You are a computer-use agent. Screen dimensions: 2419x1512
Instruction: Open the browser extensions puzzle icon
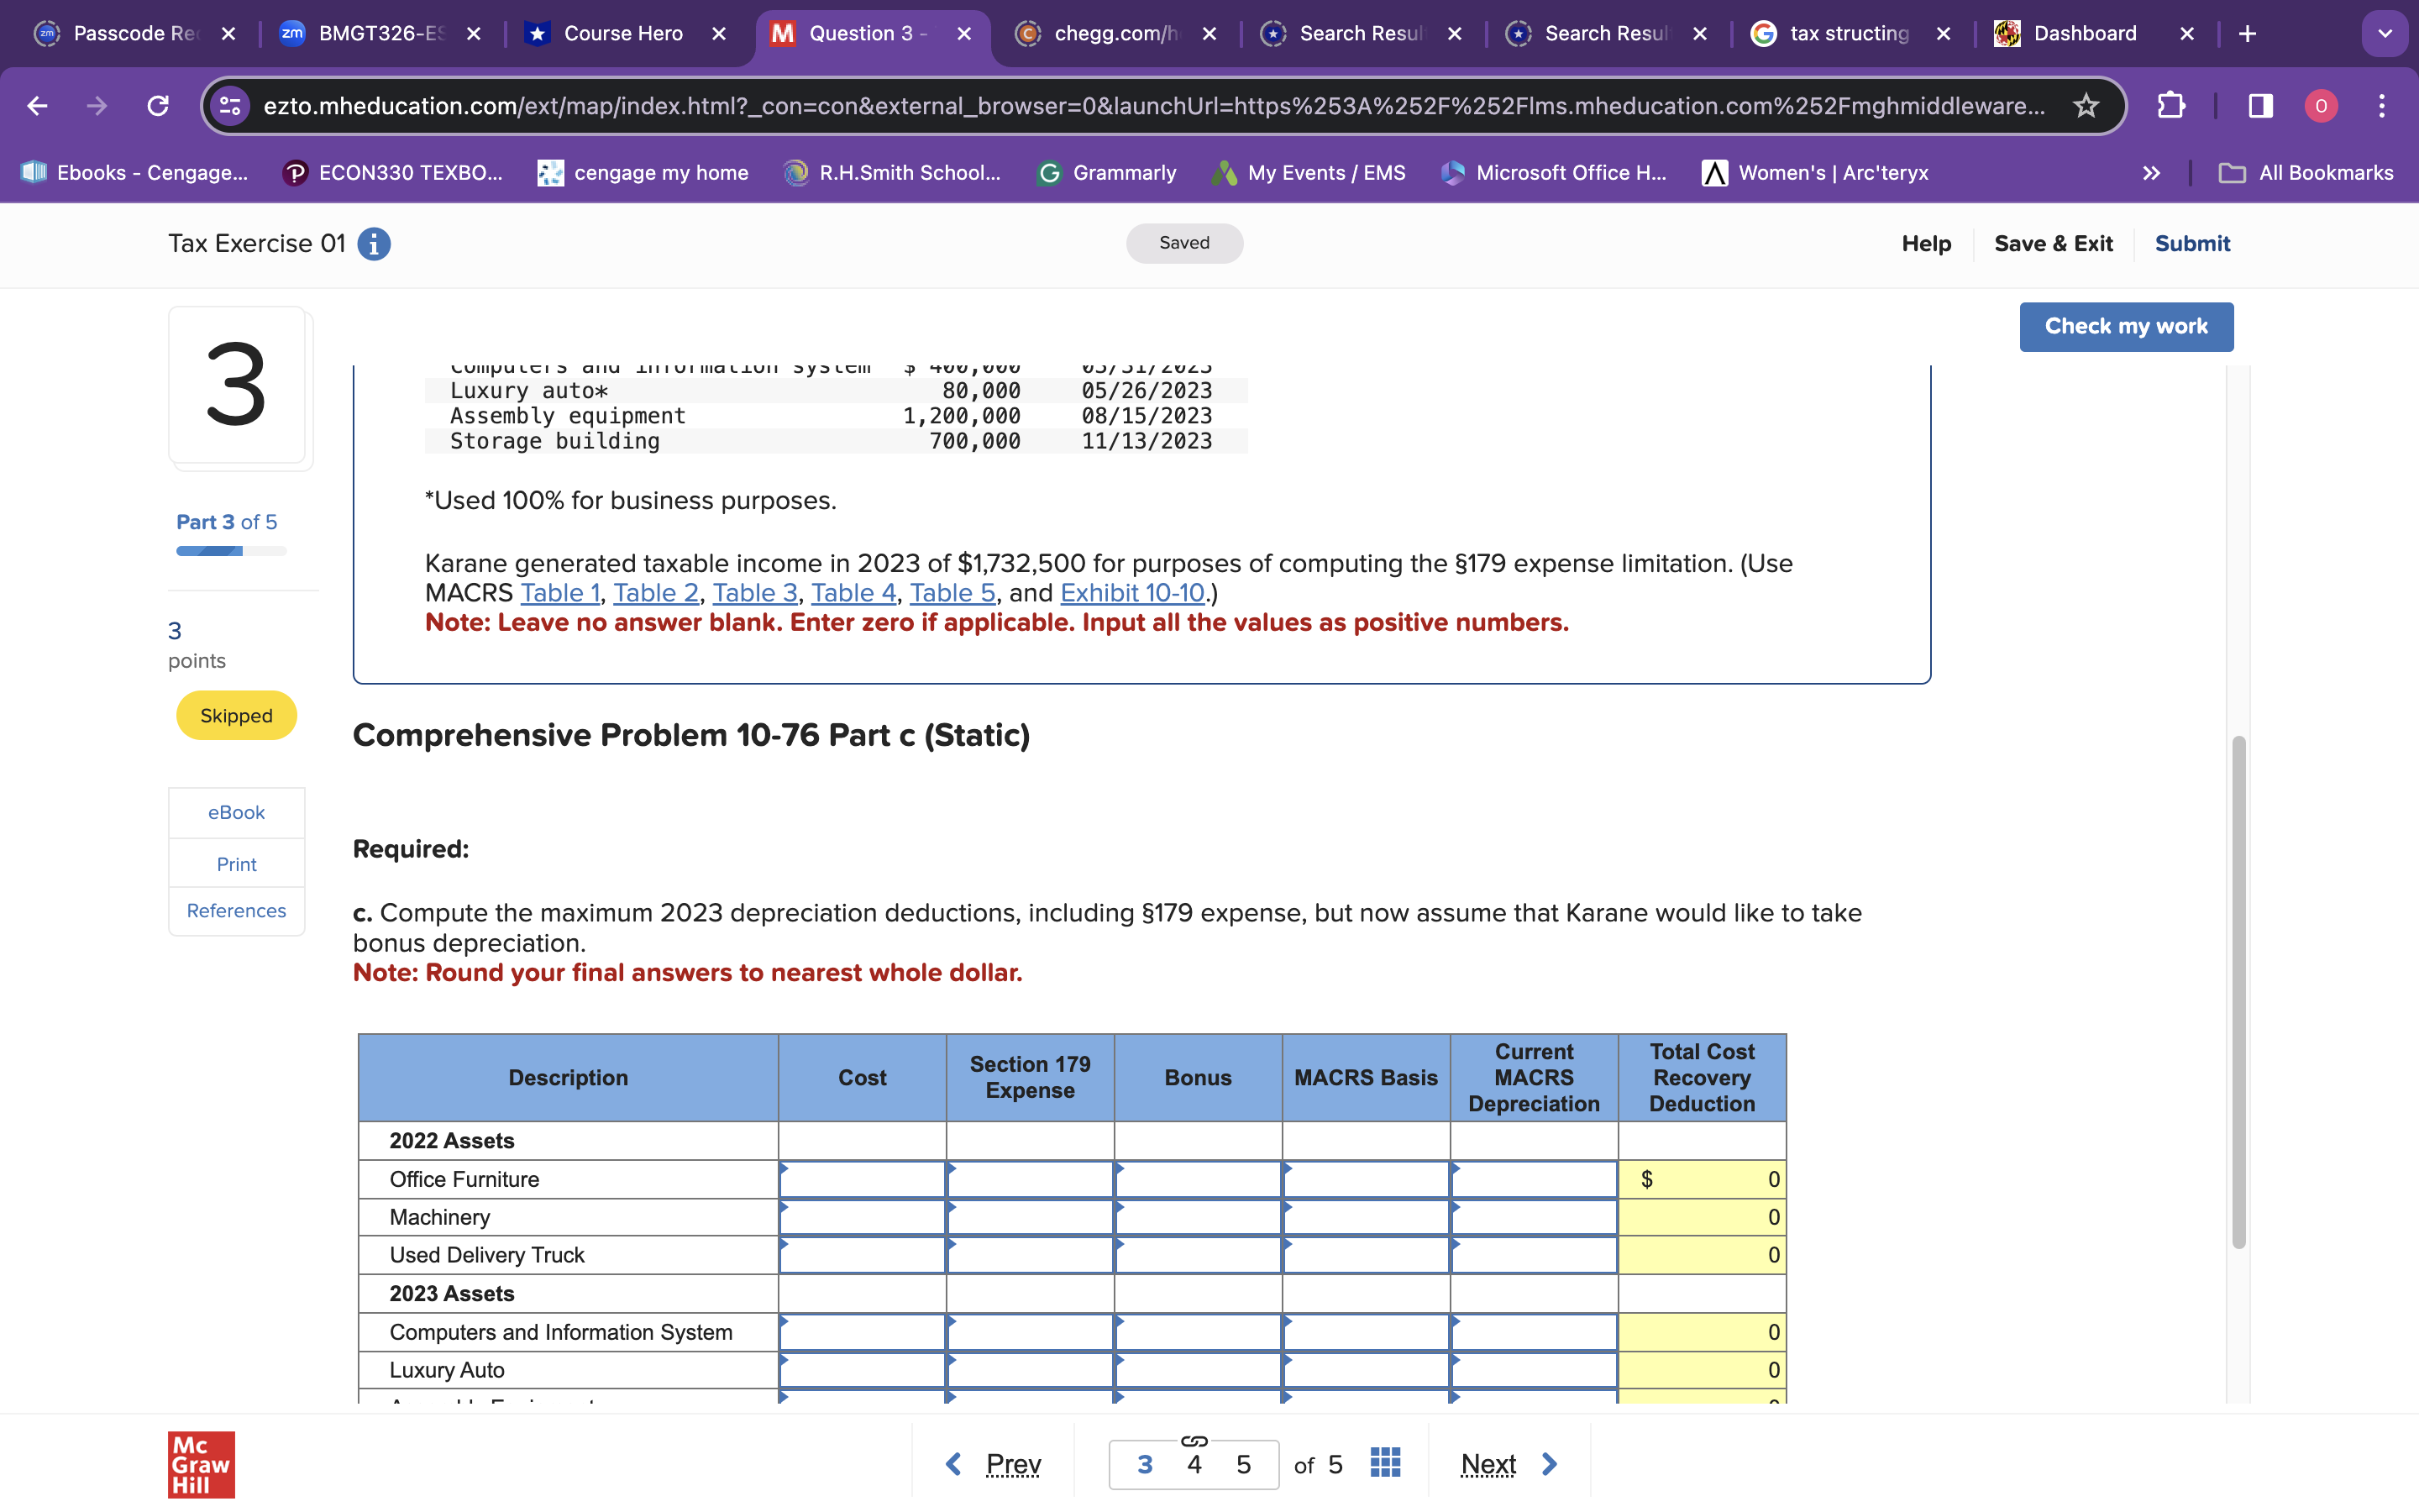tap(2171, 105)
